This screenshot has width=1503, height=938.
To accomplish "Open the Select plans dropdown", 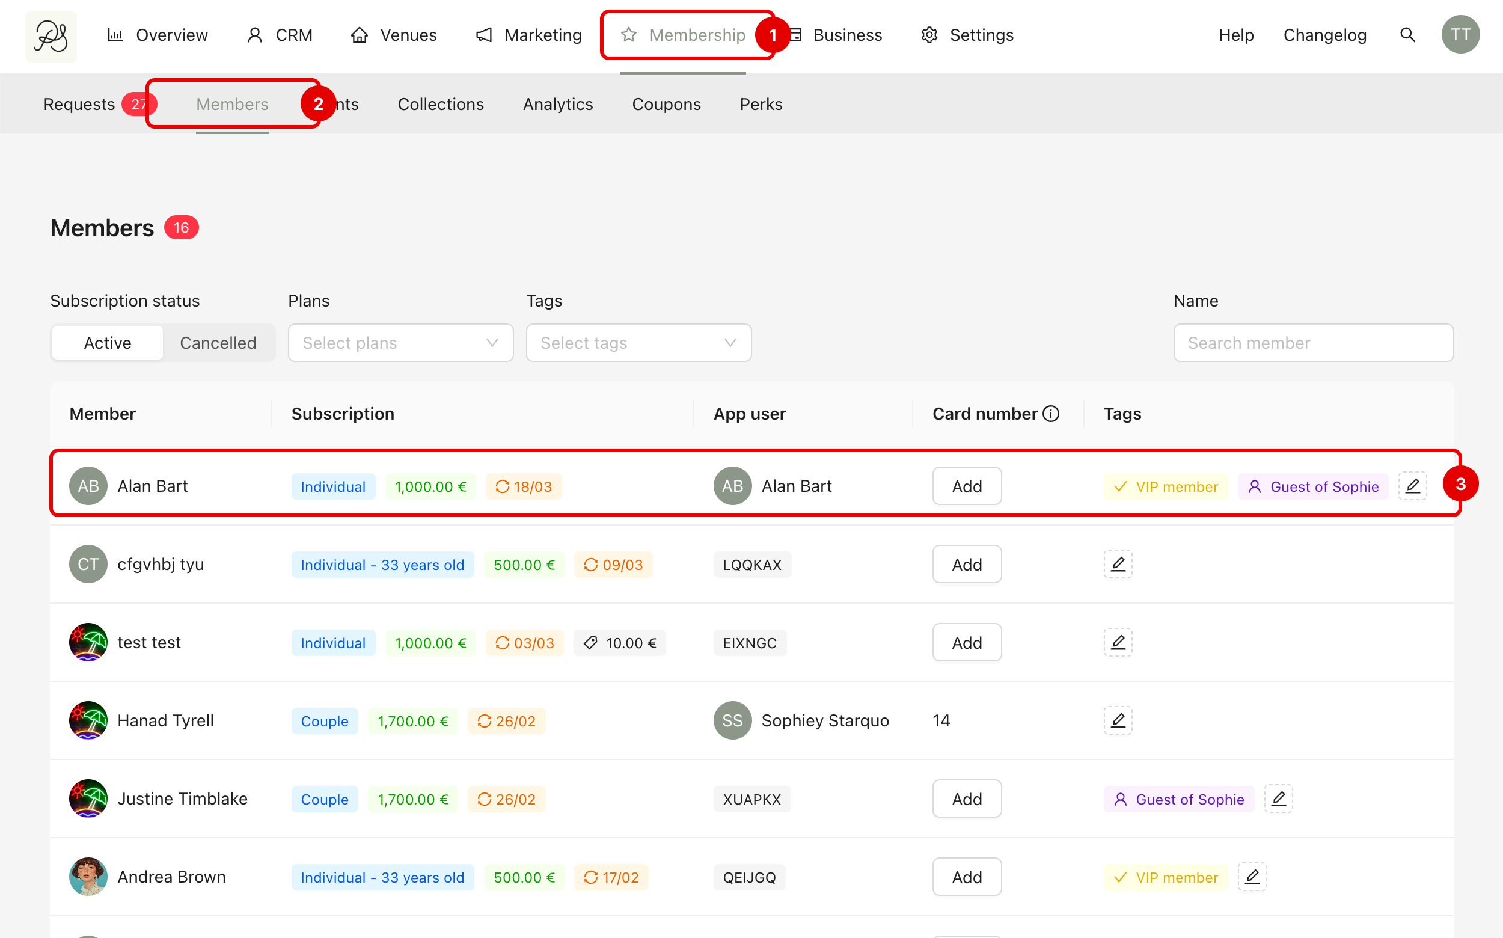I will pyautogui.click(x=401, y=343).
